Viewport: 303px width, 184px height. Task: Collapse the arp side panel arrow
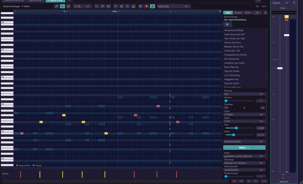click(x=265, y=13)
